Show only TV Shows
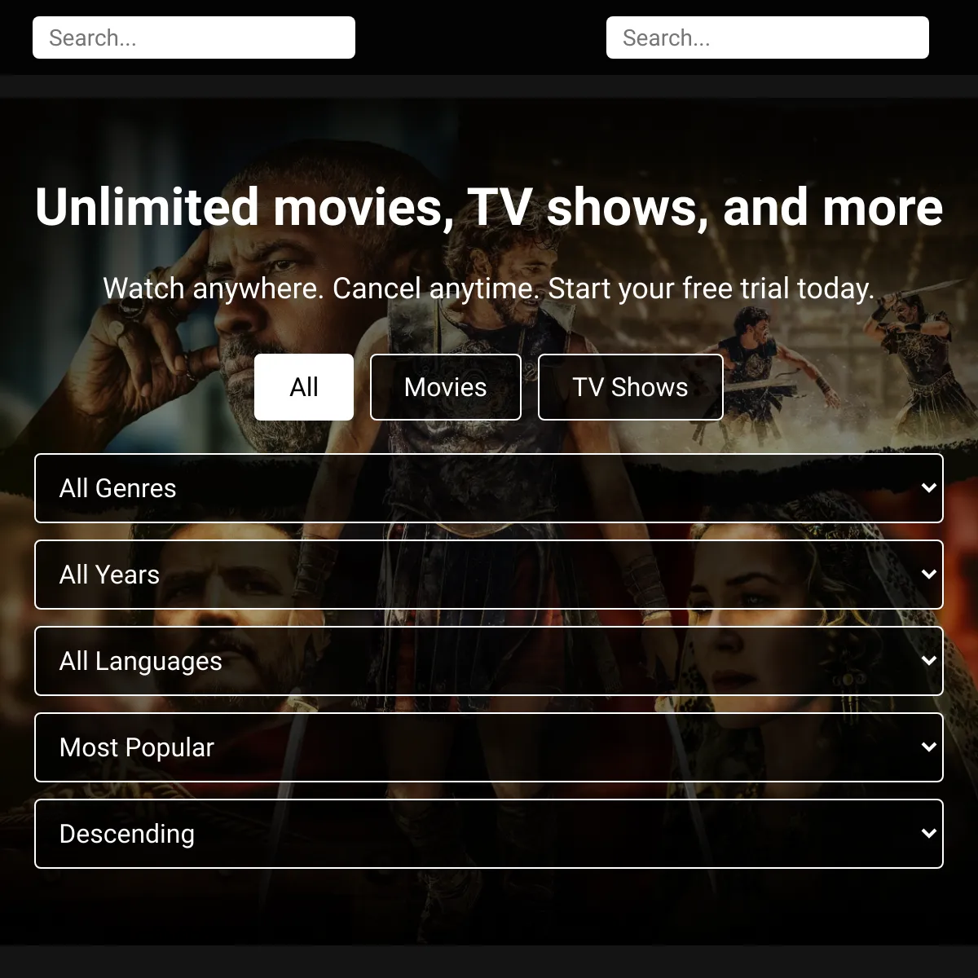978x978 pixels. point(630,387)
